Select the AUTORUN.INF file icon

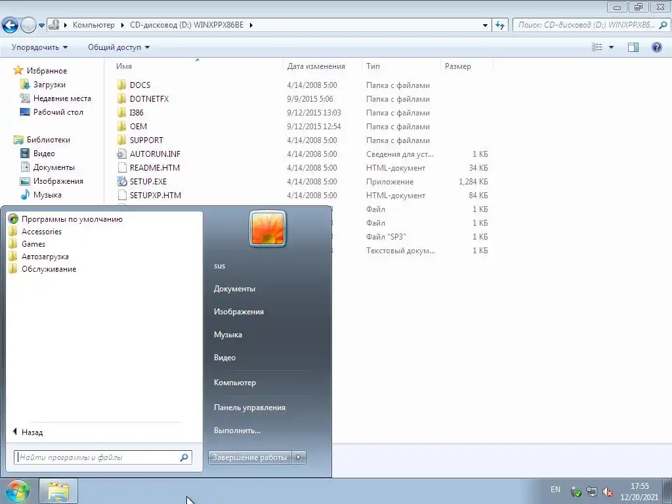point(121,154)
